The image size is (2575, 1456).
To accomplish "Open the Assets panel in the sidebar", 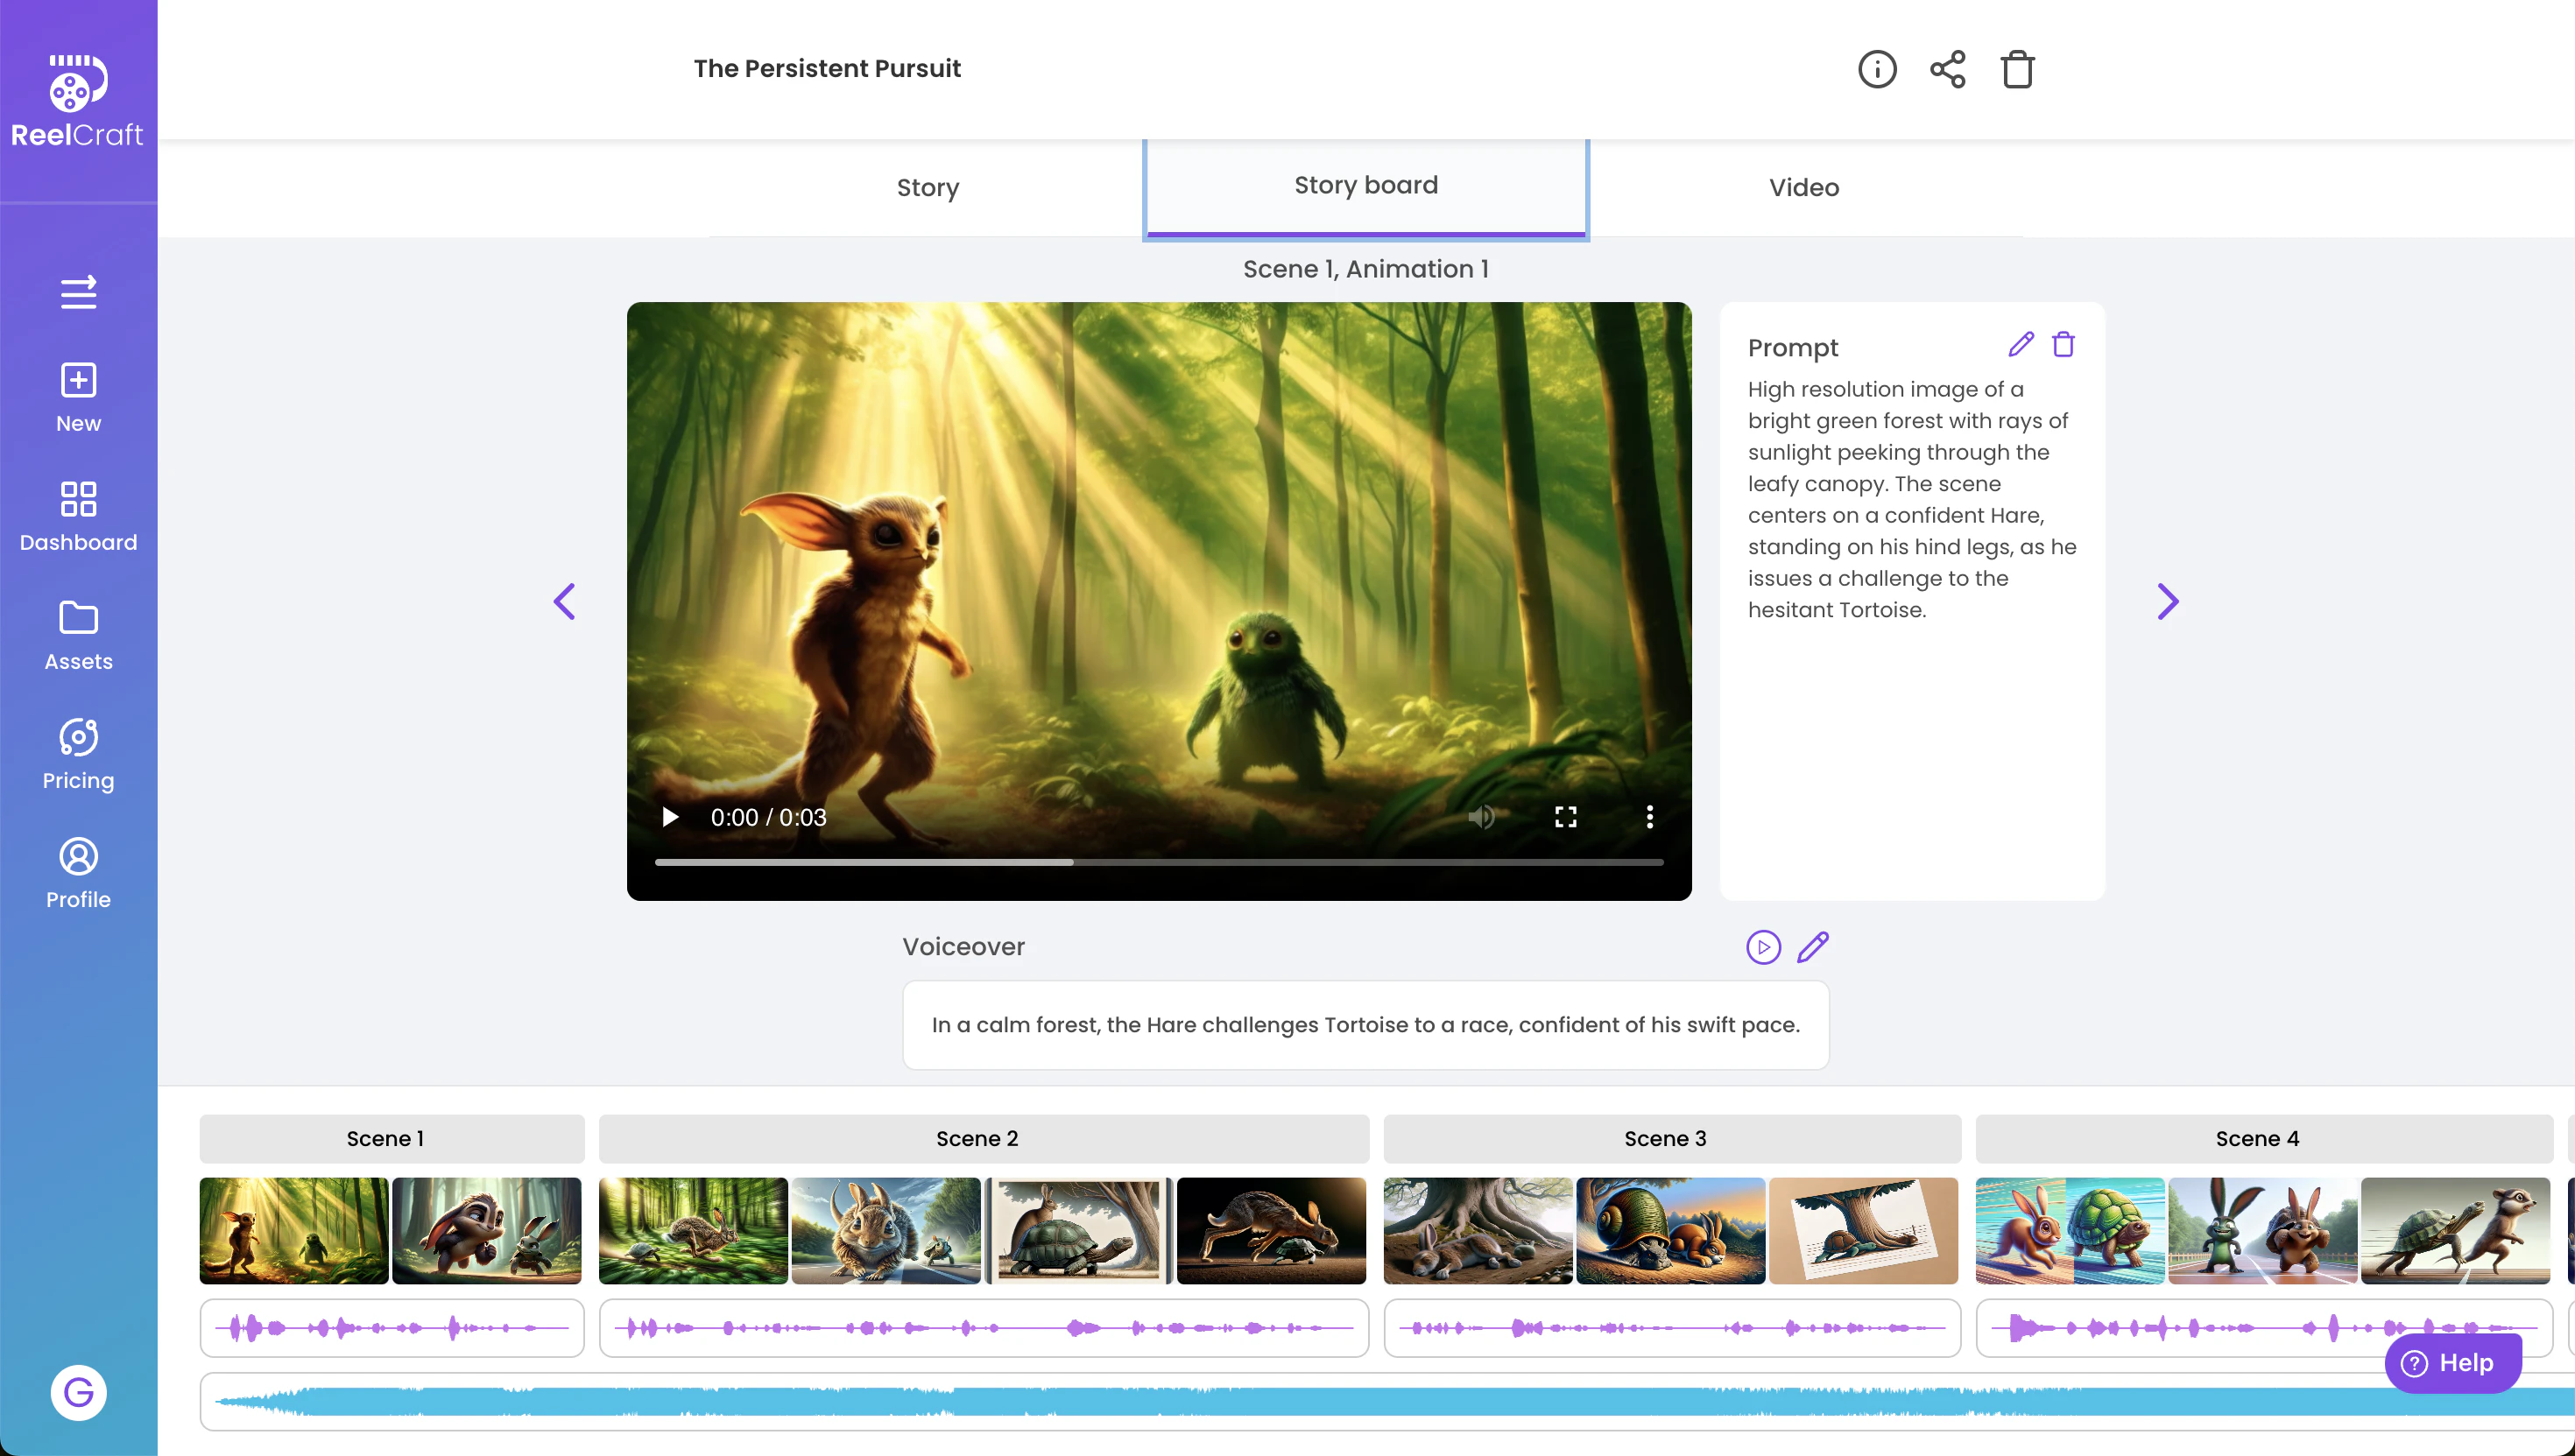I will 78,635.
